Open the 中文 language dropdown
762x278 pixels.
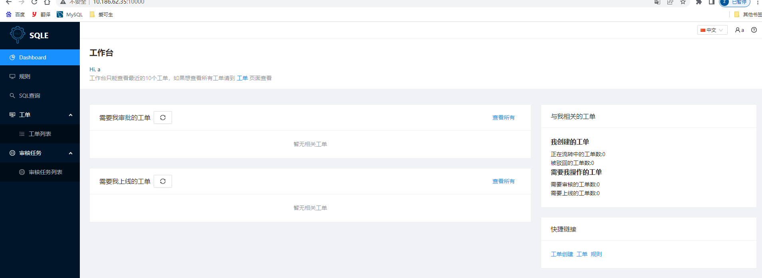click(713, 30)
